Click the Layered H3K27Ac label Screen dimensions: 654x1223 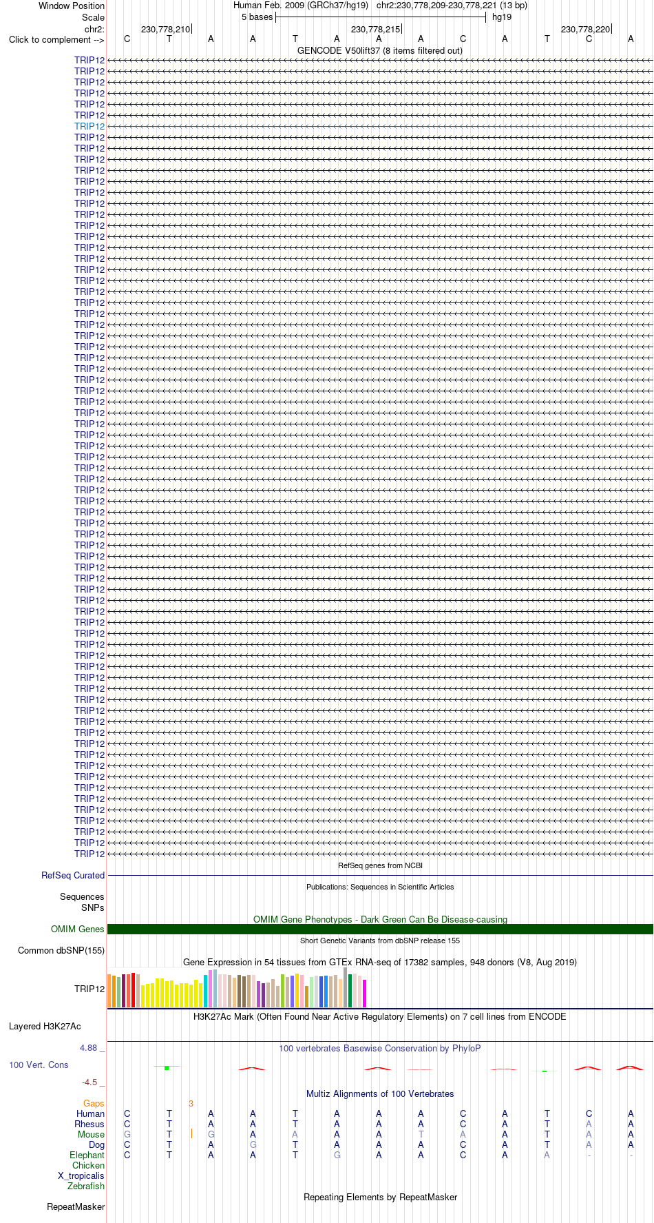tap(45, 1027)
